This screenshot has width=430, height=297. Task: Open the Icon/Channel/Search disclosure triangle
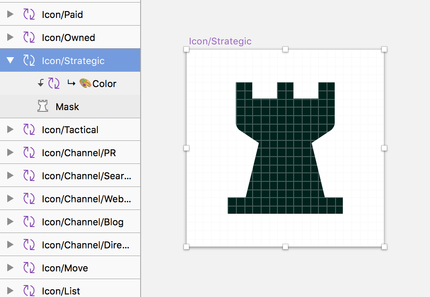10,175
